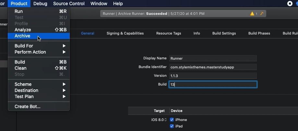Image resolution: width=298 pixels, height=131 pixels.
Task: Click the Version field showing 1.1.3
Action: pyautogui.click(x=213, y=76)
